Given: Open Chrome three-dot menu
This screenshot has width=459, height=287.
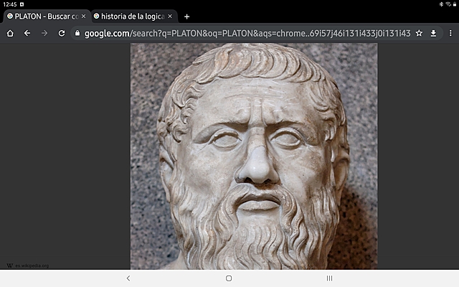Looking at the screenshot, I should point(450,34).
